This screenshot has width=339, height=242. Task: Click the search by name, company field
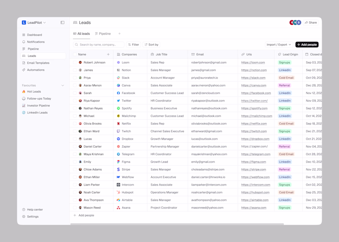(99, 45)
